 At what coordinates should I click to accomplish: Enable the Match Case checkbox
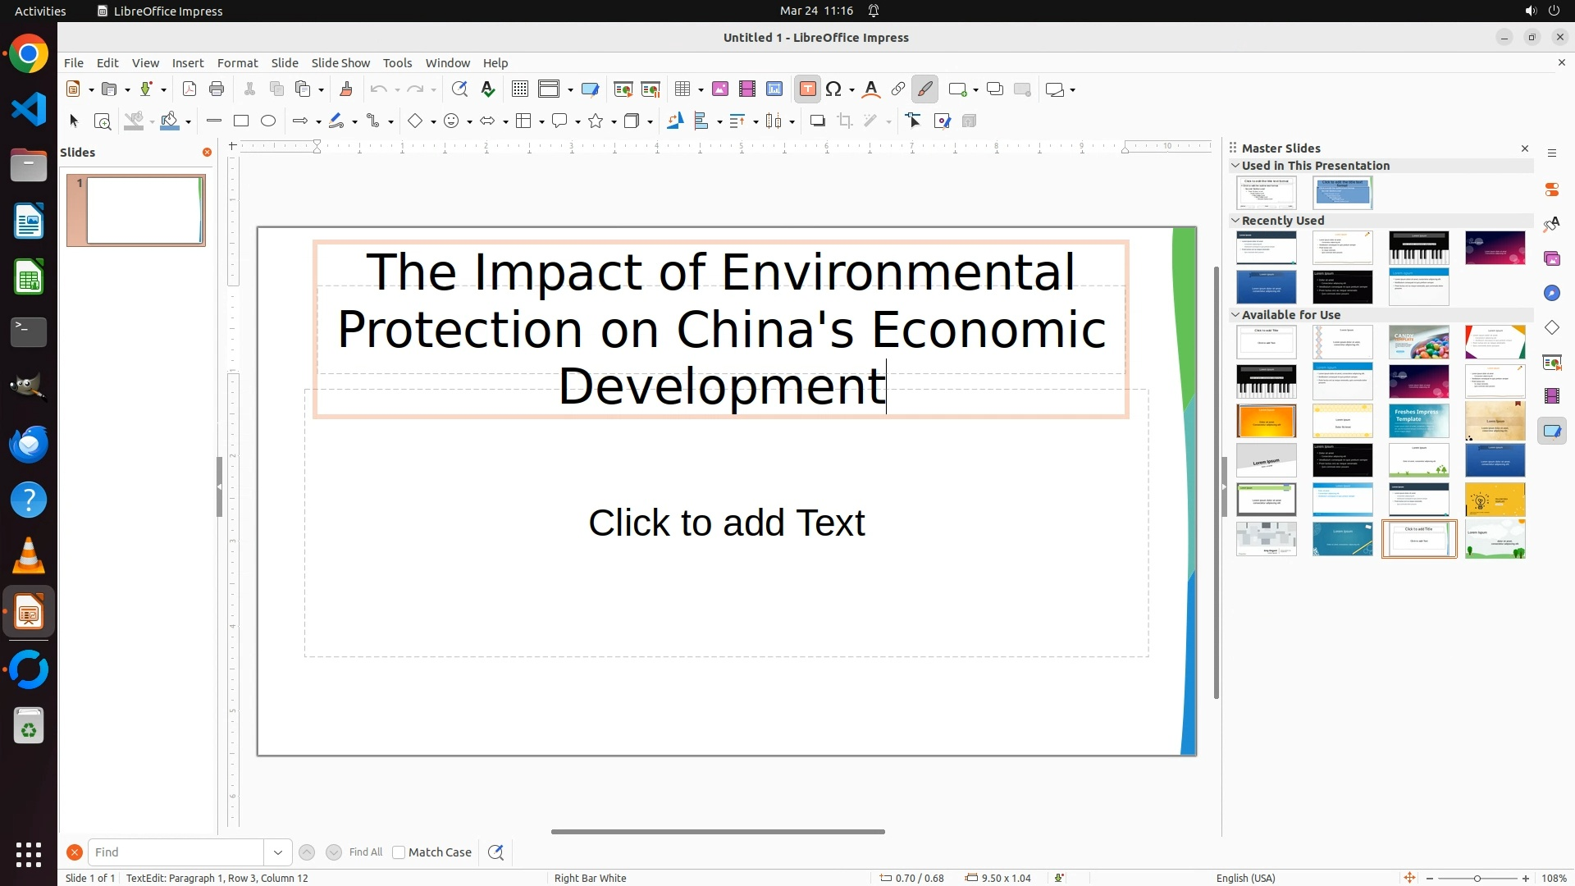(399, 852)
